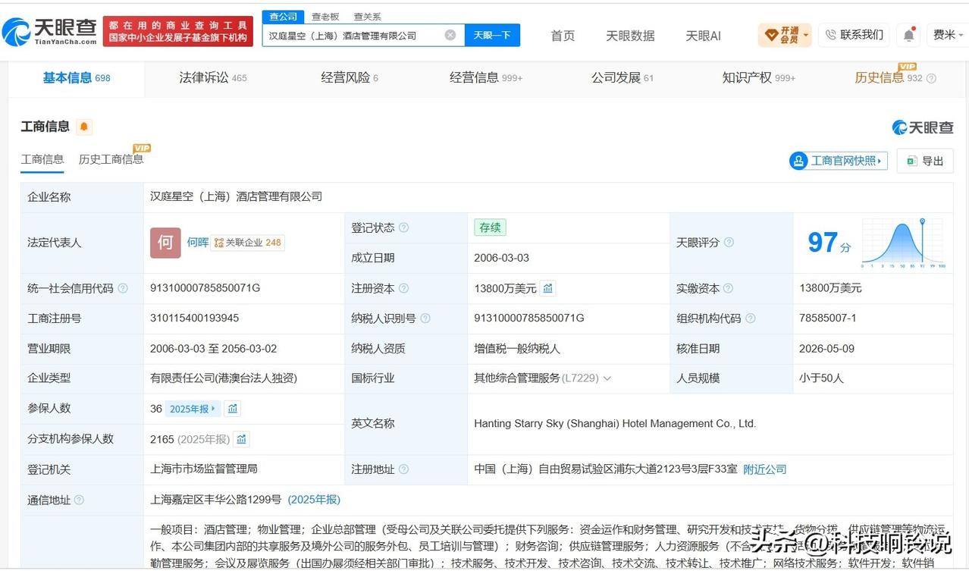Click the 成立日期 value 2006-03-03
969x571 pixels.
coord(502,258)
